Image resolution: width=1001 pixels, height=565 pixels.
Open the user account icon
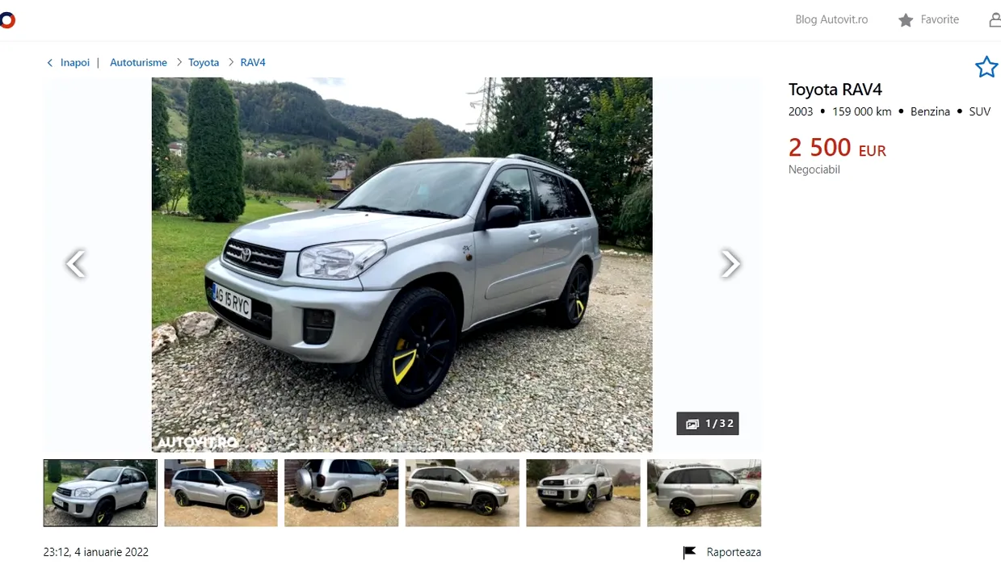[x=995, y=20]
